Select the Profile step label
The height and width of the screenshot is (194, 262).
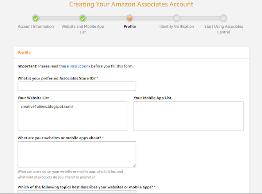(x=130, y=27)
